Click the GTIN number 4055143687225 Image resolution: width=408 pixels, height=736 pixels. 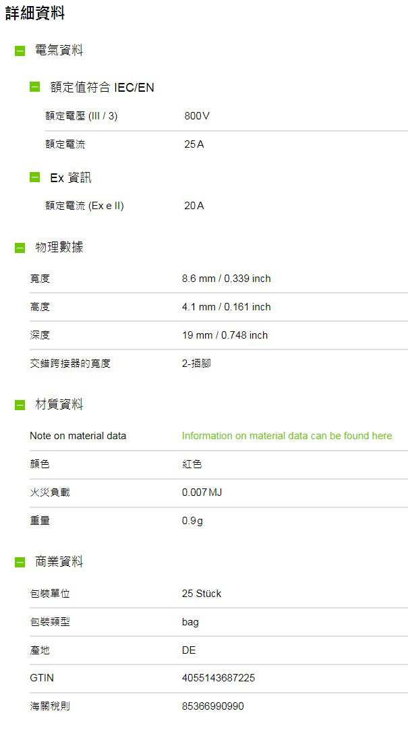[218, 678]
